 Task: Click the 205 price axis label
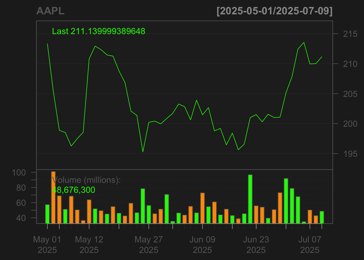pyautogui.click(x=350, y=94)
